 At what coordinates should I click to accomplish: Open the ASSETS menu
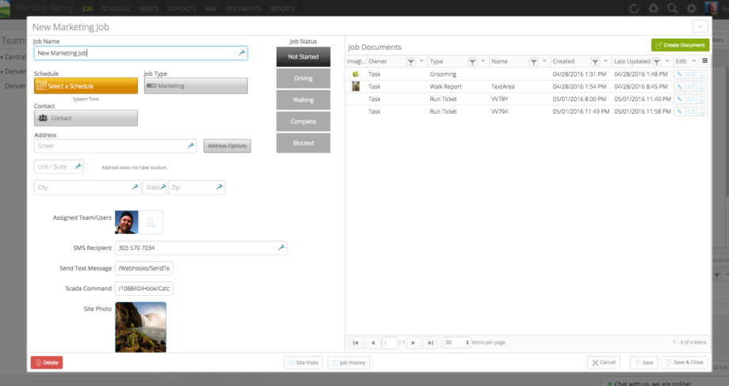(148, 9)
